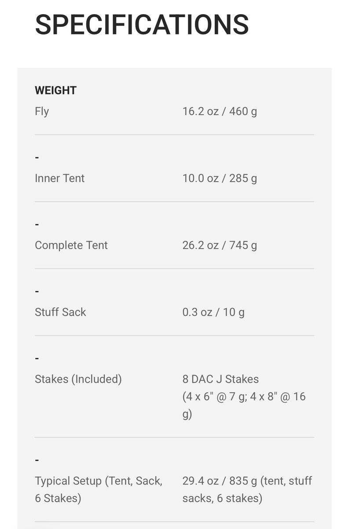Image resolution: width=349 pixels, height=529 pixels.
Task: Click the Fly row label
Action: point(42,112)
